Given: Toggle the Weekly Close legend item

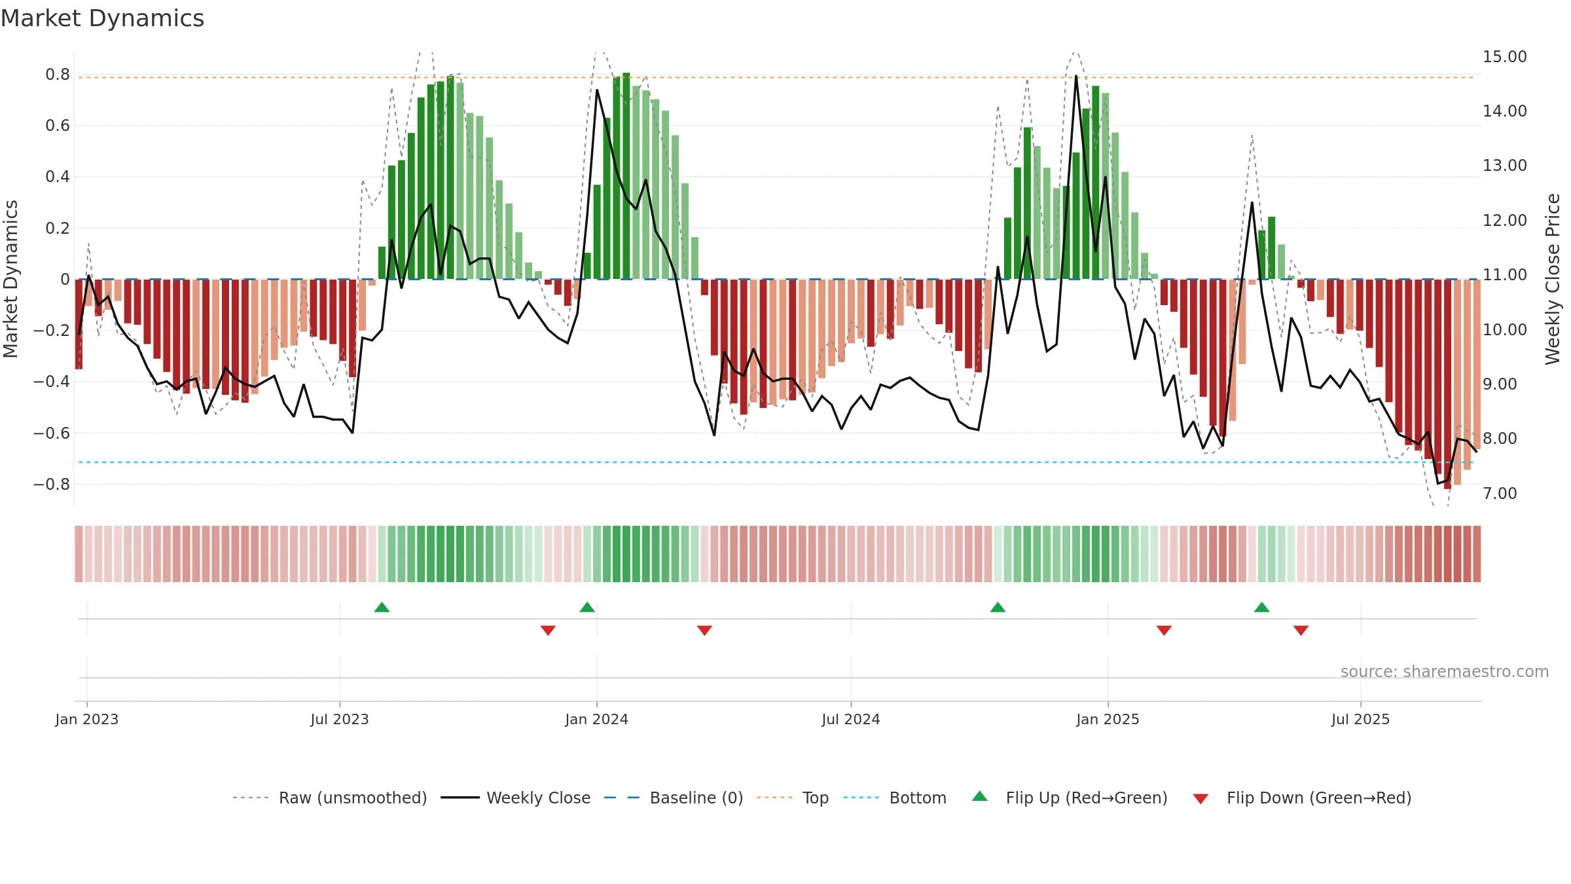Looking at the screenshot, I should pos(515,798).
